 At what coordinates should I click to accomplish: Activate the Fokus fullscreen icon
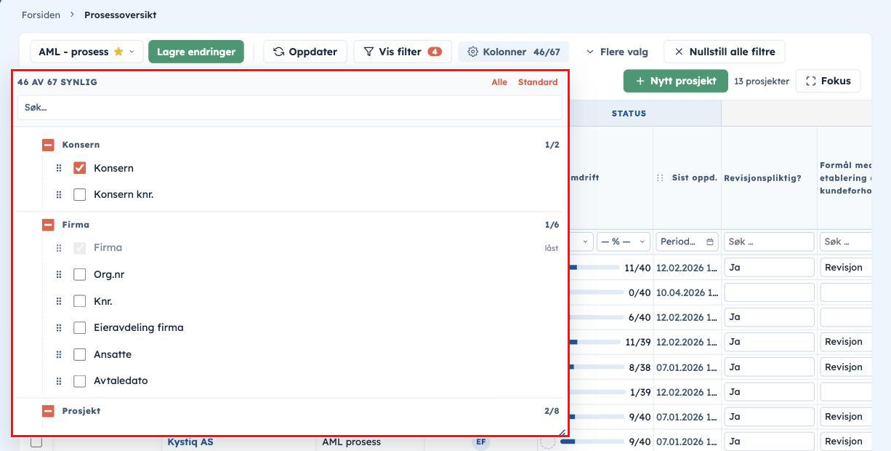pos(811,81)
